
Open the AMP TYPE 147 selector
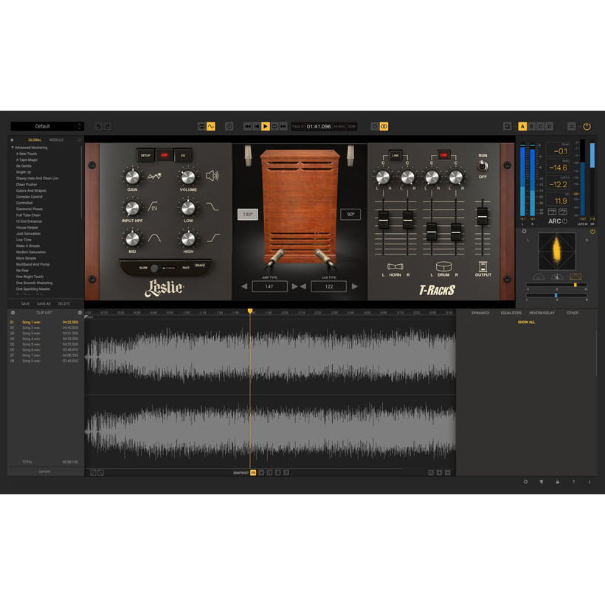(x=269, y=287)
